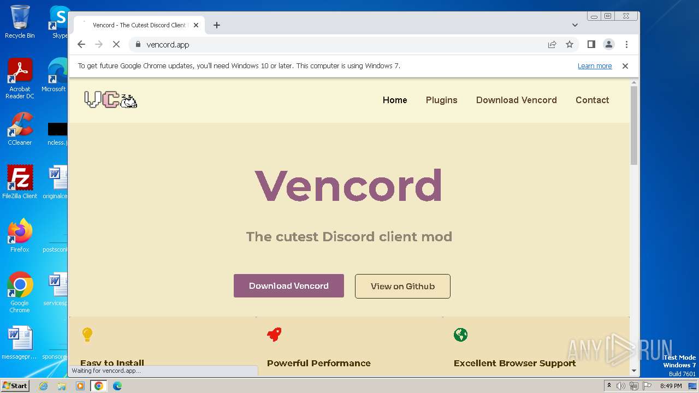The height and width of the screenshot is (393, 699).
Task: Open FileZilla Client desktop icon
Action: pyautogui.click(x=20, y=182)
